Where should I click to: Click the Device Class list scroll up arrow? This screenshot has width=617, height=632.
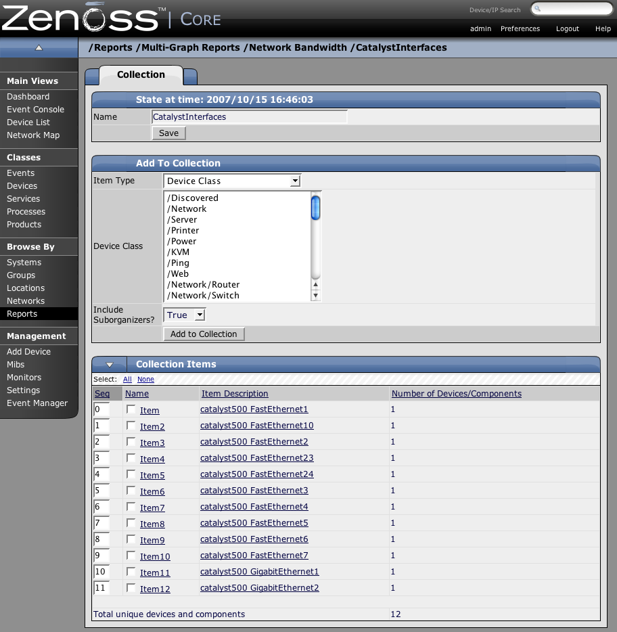315,285
